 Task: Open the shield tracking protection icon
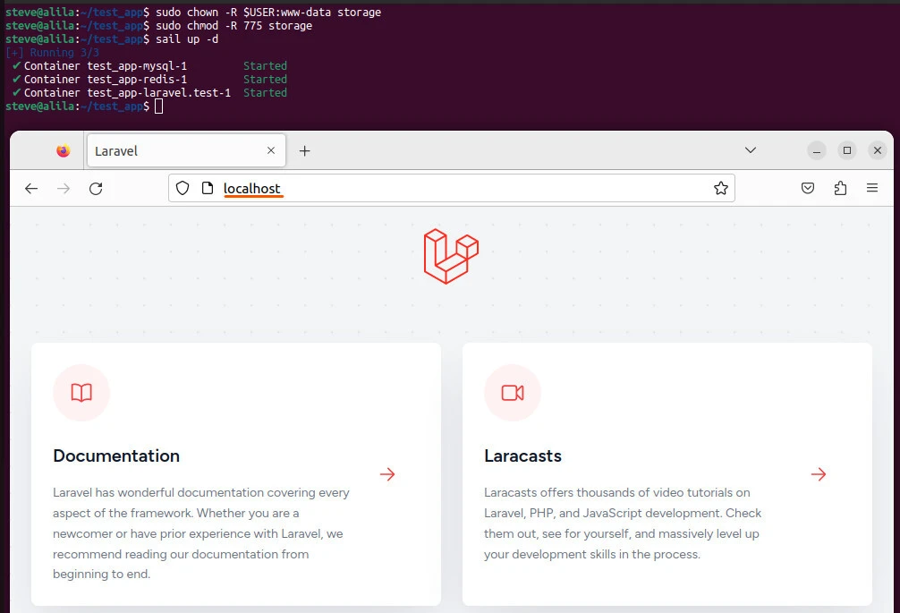pyautogui.click(x=183, y=188)
